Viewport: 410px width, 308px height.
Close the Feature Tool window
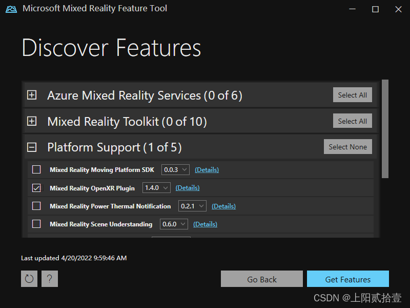pos(398,9)
